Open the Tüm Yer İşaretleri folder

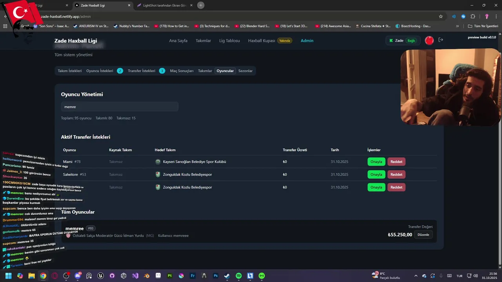(483, 26)
